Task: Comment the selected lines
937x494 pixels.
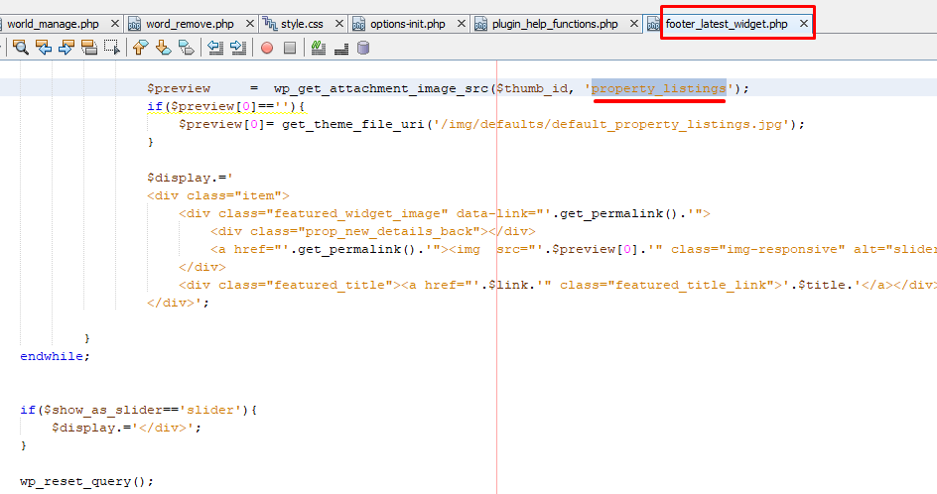Action: point(319,48)
